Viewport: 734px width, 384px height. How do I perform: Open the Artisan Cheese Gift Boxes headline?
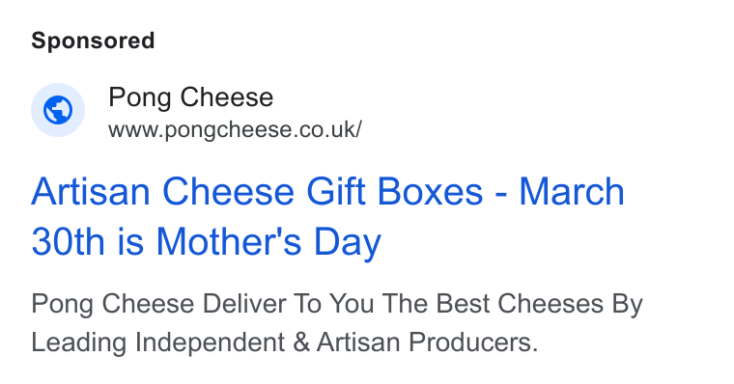(x=327, y=216)
